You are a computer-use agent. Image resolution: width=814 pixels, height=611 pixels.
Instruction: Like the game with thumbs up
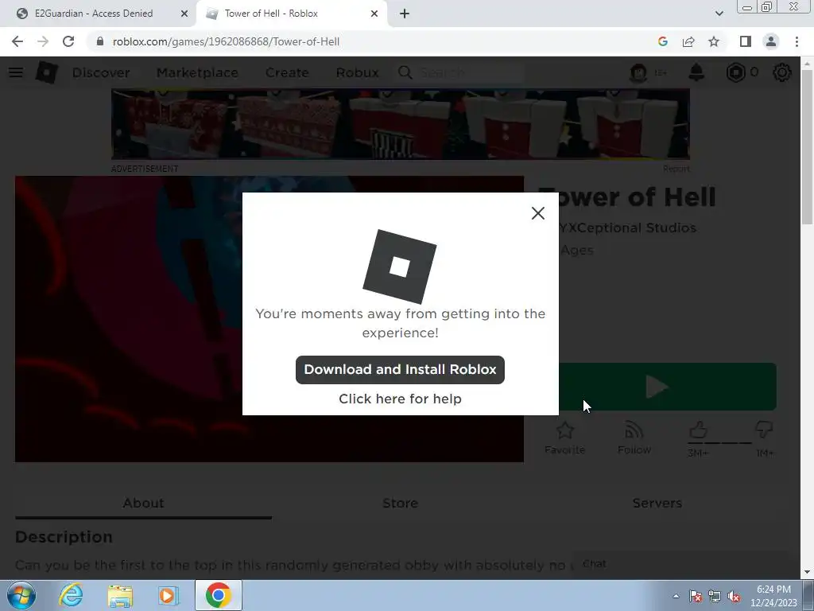[x=698, y=430]
